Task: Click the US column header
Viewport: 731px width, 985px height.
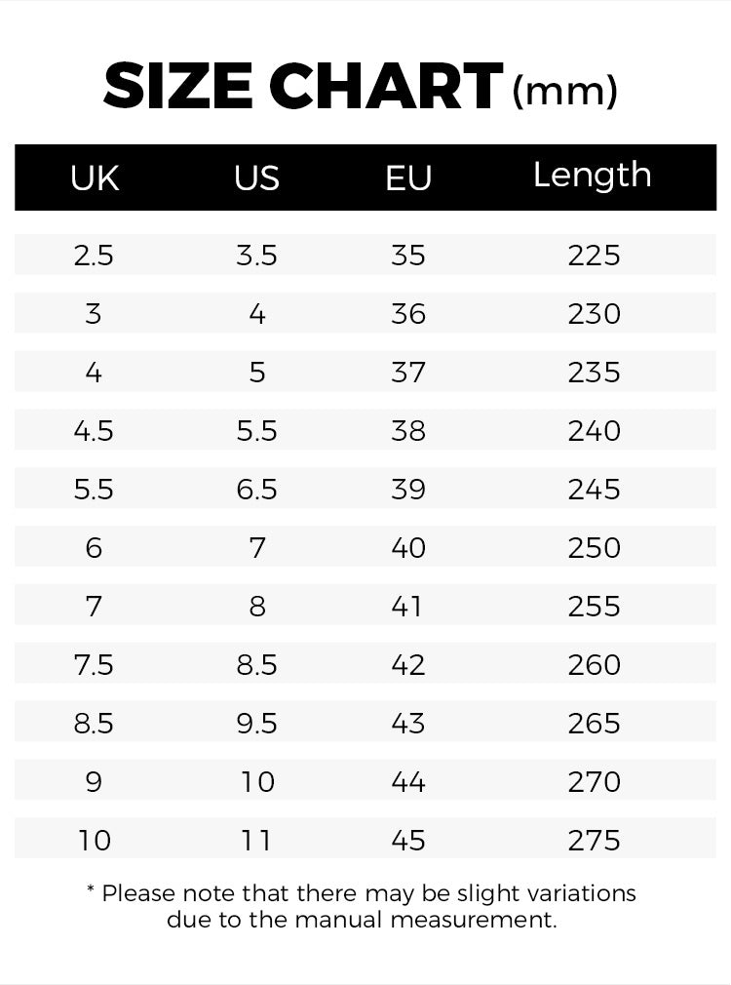Action: pos(256,178)
